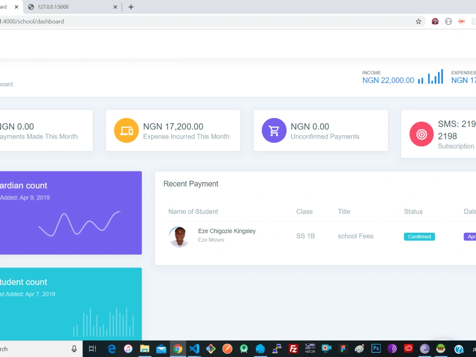This screenshot has width=476, height=357.
Task: Open a new browser tab
Action: [x=131, y=7]
